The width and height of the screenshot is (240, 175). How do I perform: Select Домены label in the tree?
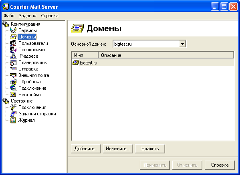coord(27,37)
